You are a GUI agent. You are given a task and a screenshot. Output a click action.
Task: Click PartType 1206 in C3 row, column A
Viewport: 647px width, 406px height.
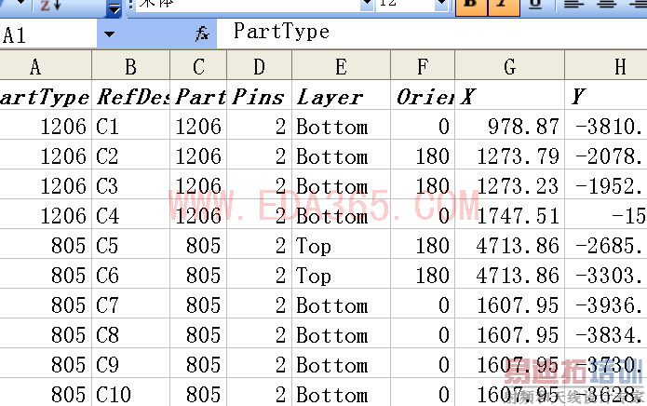click(x=46, y=184)
